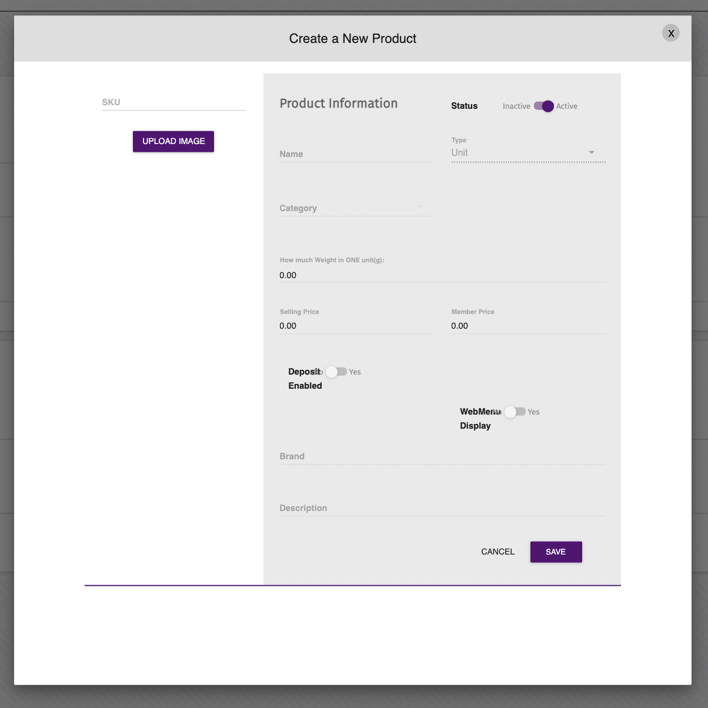Screen dimensions: 708x708
Task: Close the Create a New Product dialog
Action: pos(671,33)
